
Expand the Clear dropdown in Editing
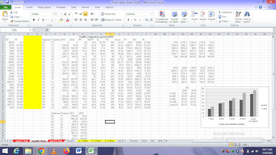pos(229,21)
